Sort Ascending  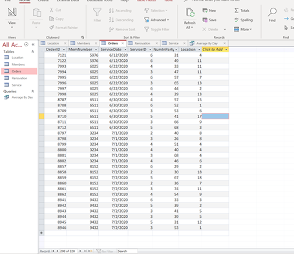tap(120, 10)
